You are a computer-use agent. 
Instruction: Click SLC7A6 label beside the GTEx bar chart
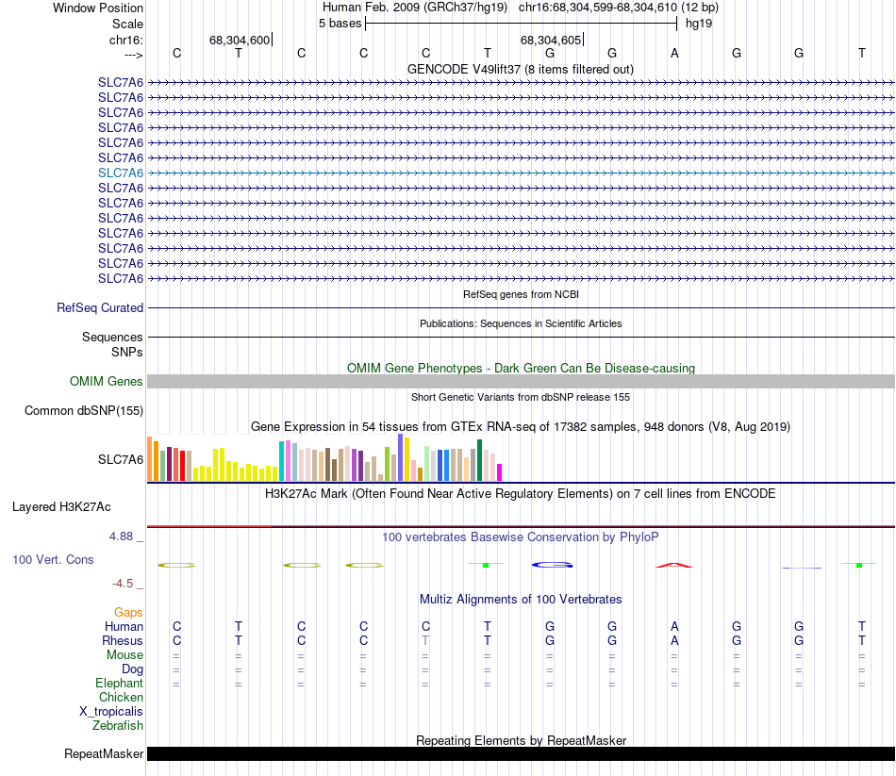click(121, 459)
